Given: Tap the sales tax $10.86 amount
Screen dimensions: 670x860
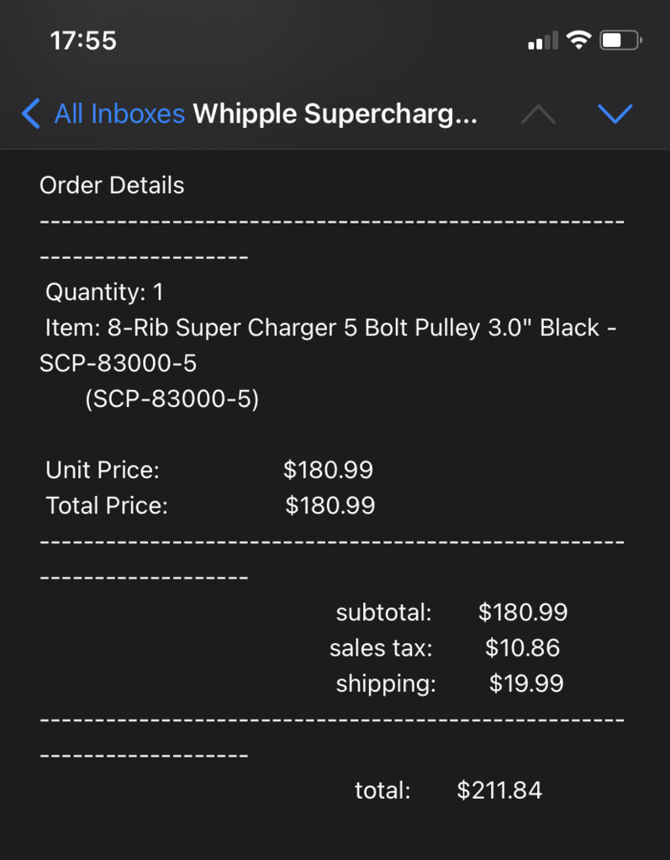Looking at the screenshot, I should click(522, 648).
